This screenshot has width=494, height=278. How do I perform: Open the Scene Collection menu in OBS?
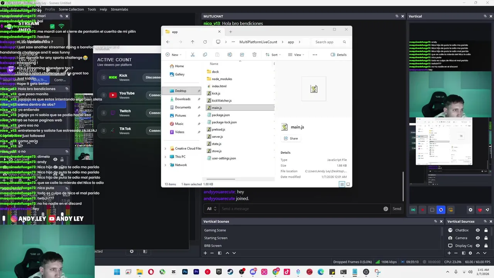tap(71, 9)
